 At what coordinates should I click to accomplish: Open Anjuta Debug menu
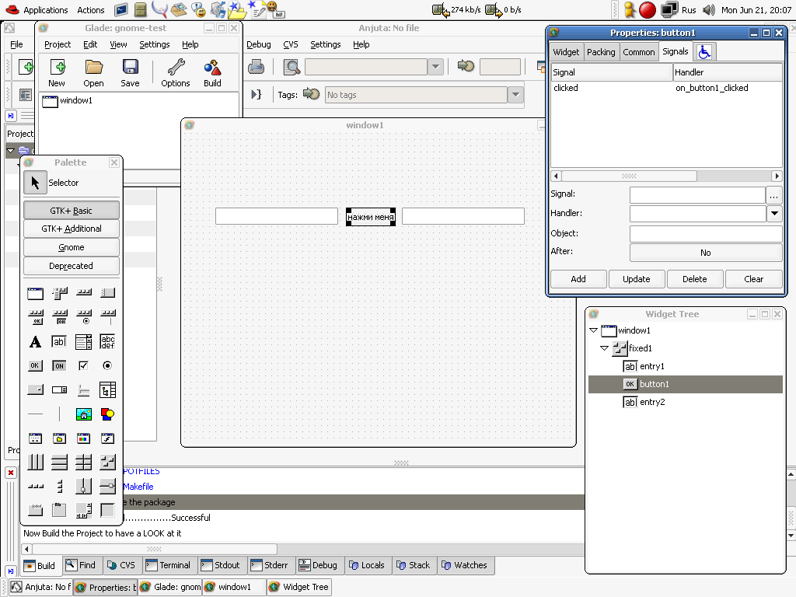(259, 44)
